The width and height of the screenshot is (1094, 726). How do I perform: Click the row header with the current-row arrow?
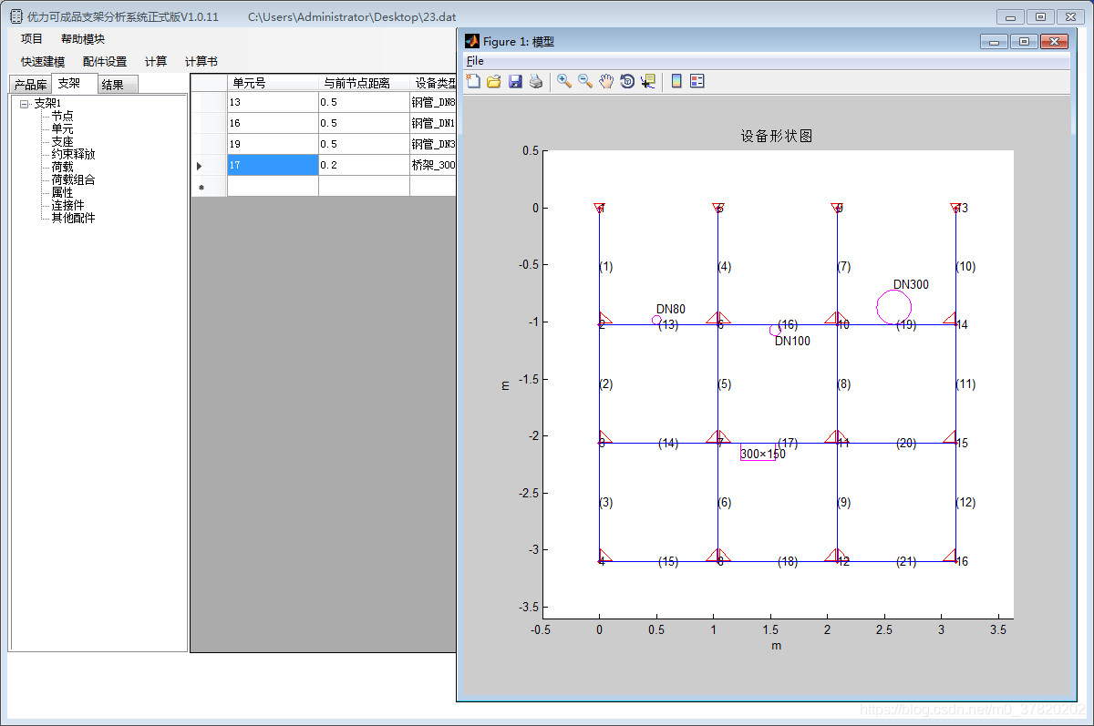pos(209,165)
